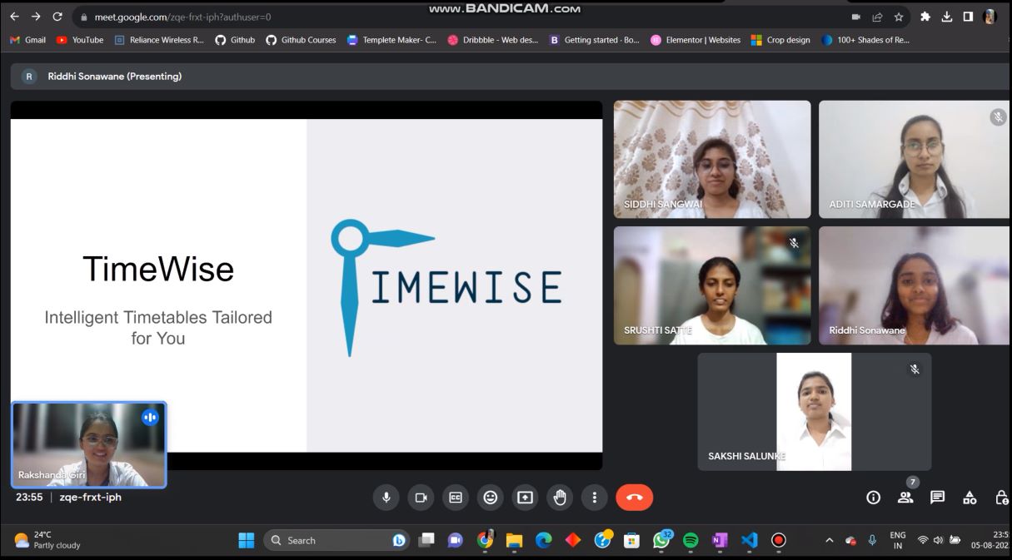This screenshot has width=1012, height=560.
Task: Open the Windows Start menu
Action: point(246,540)
